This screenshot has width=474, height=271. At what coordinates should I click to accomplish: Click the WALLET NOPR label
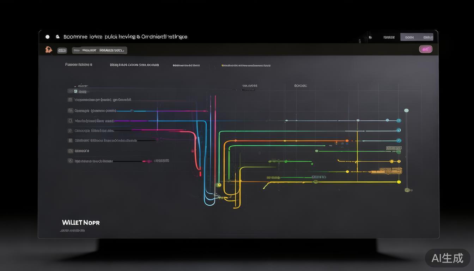tap(81, 223)
